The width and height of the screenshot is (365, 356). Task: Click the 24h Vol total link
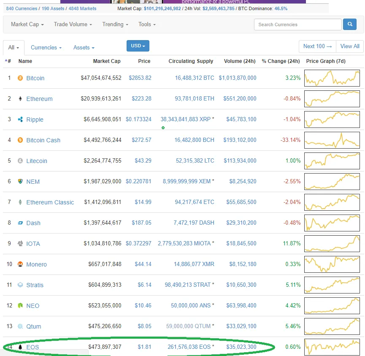(218, 8)
